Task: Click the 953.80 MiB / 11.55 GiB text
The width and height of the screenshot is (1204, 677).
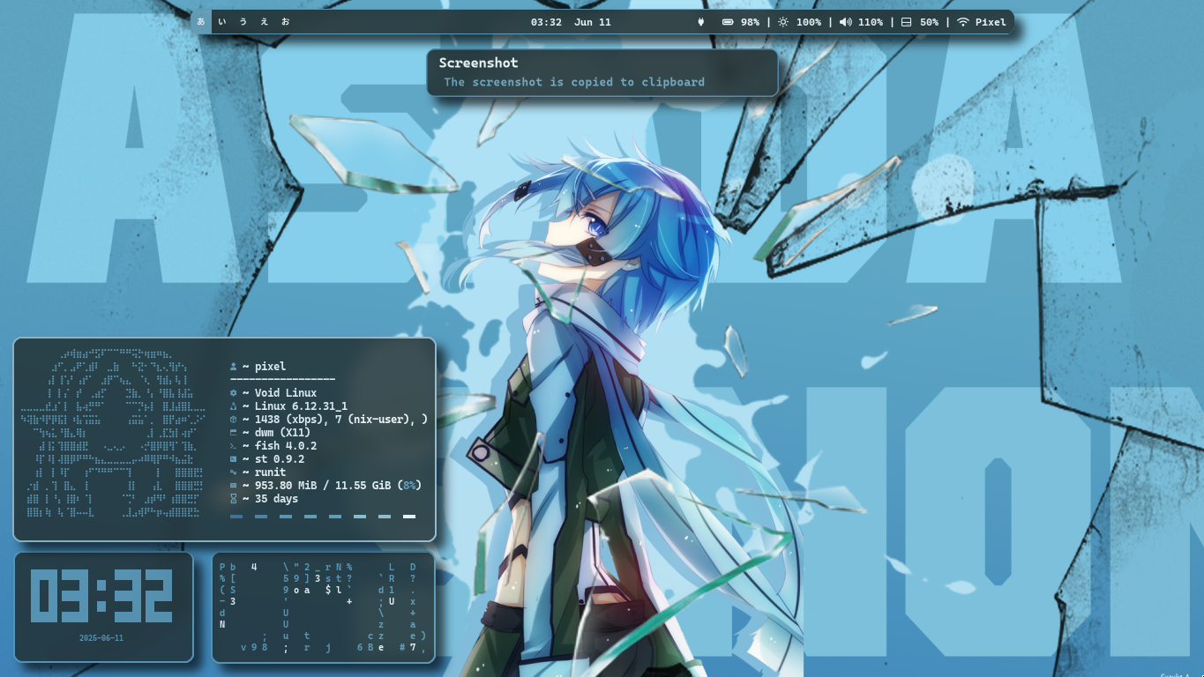Action: [x=324, y=486]
